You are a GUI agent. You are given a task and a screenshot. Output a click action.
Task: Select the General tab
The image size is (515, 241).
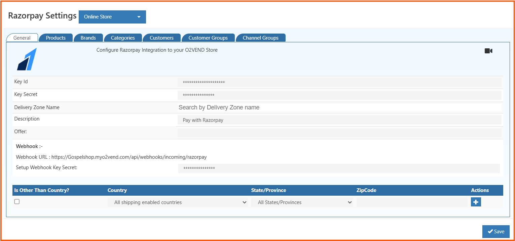coord(22,38)
